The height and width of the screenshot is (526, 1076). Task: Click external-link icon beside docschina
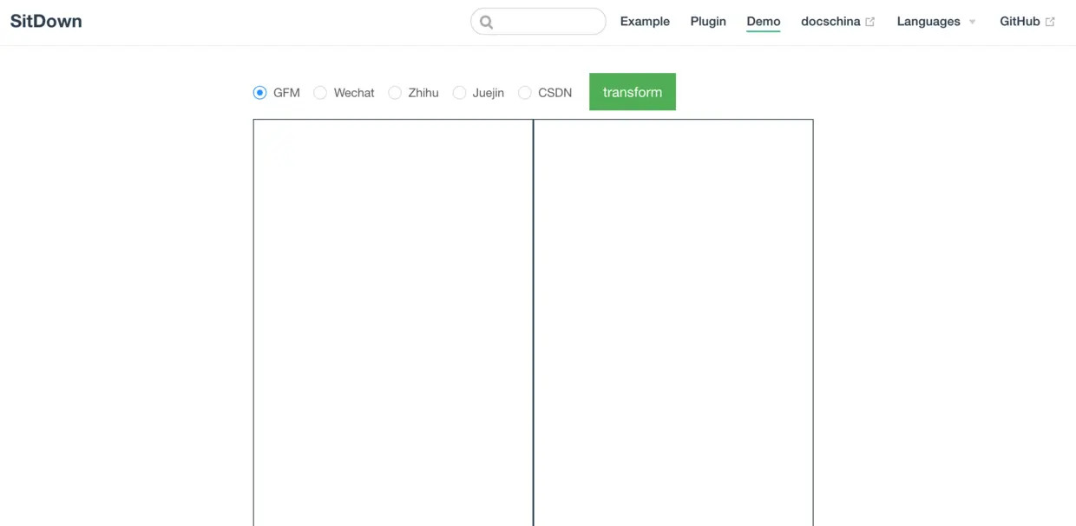870,23
